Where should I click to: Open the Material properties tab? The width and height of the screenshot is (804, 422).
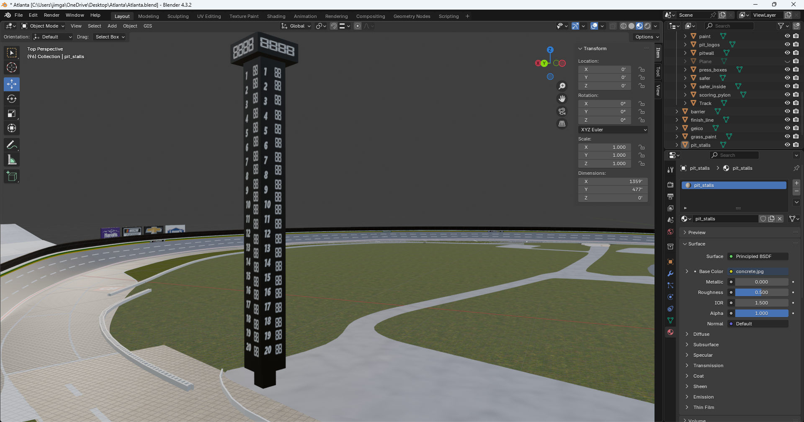click(670, 332)
